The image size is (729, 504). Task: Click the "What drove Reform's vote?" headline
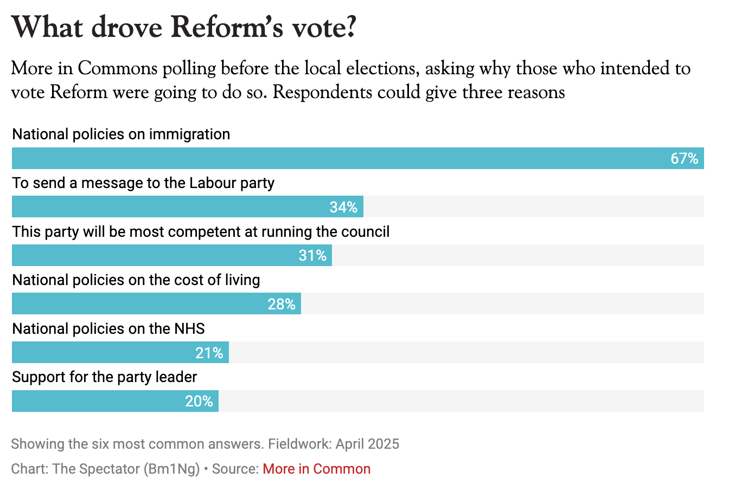click(184, 27)
